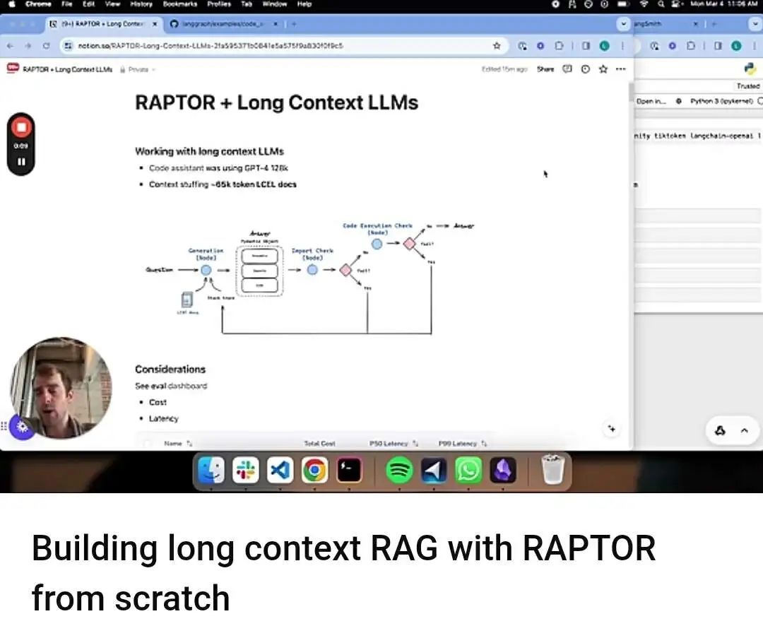This screenshot has width=763, height=638.
Task: Click RAPTOR + Long Context LLMs breadcrumb
Action: pos(67,69)
